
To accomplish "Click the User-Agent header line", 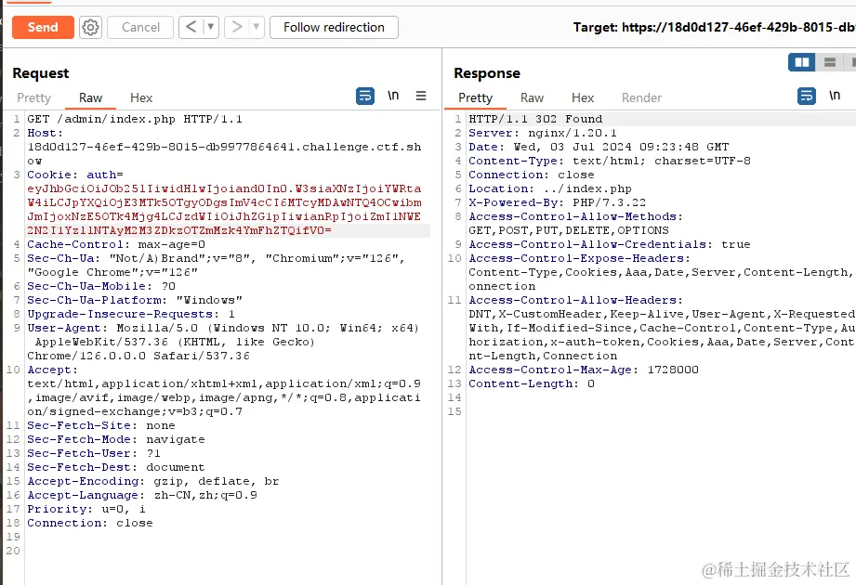I will (x=223, y=328).
